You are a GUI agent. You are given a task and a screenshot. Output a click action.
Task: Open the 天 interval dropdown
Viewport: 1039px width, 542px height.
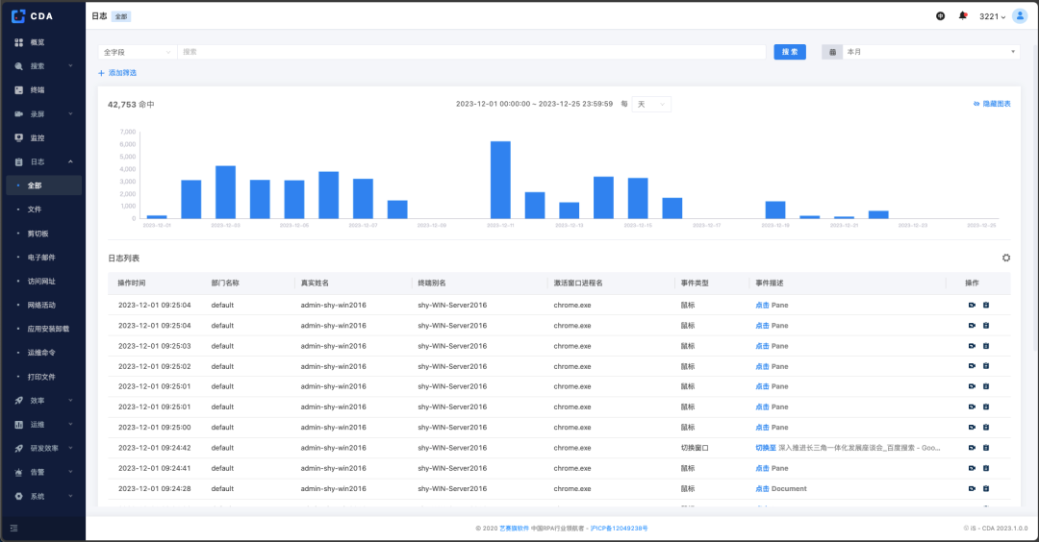pos(651,104)
